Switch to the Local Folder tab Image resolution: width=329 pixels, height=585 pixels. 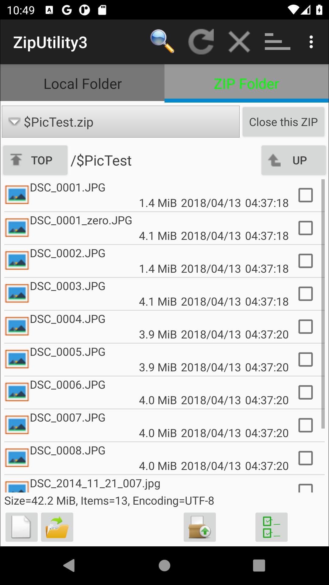[82, 84]
